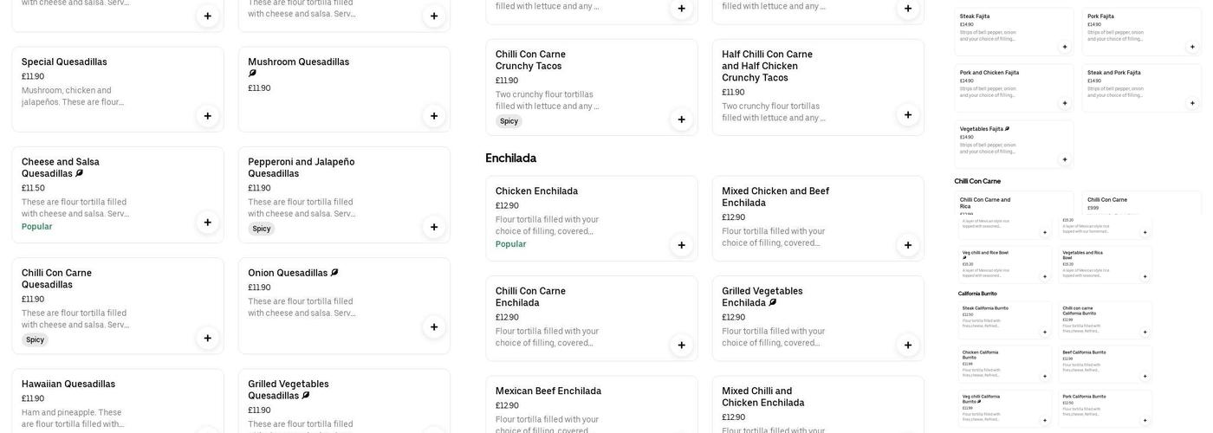The height and width of the screenshot is (433, 1213).
Task: Add Chilli Con Carne Enchilada to order
Action: click(x=681, y=346)
